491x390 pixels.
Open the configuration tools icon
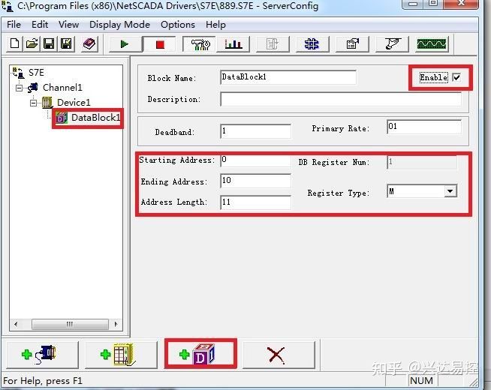click(x=200, y=44)
